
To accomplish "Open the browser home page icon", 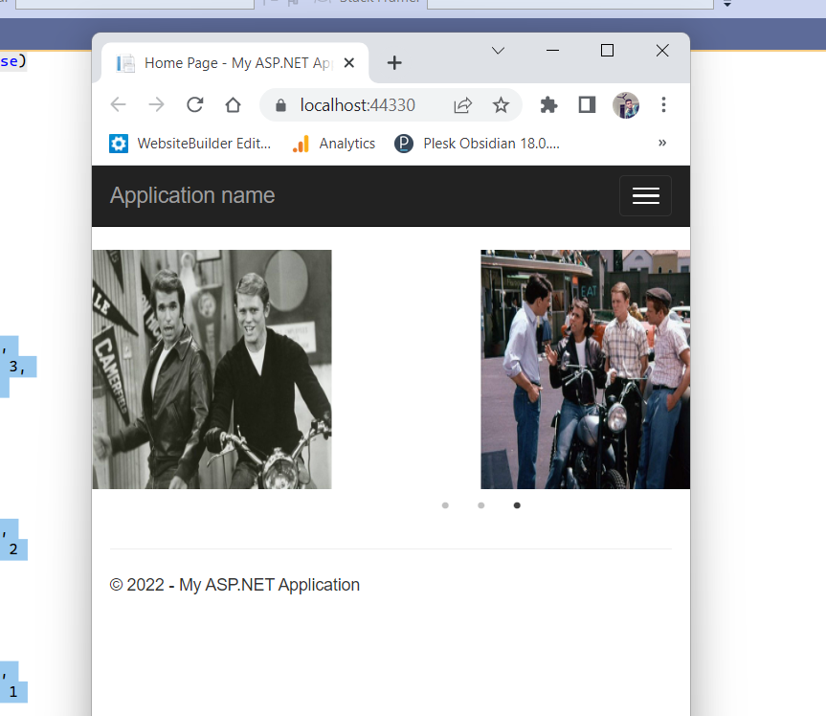I will [x=233, y=105].
